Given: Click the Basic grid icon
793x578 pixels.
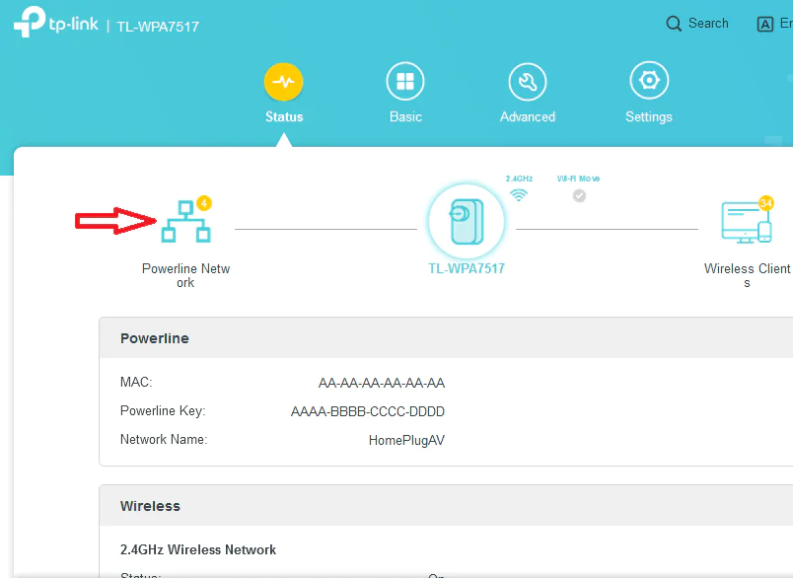Looking at the screenshot, I should 405,81.
